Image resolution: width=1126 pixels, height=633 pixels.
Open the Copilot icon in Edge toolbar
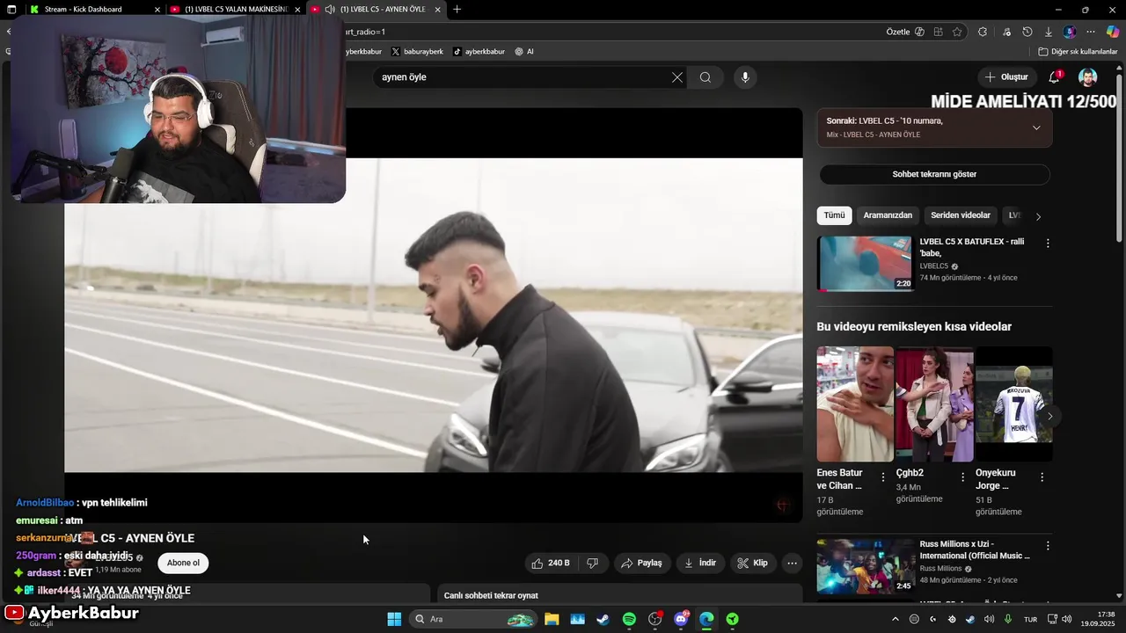click(x=1113, y=32)
